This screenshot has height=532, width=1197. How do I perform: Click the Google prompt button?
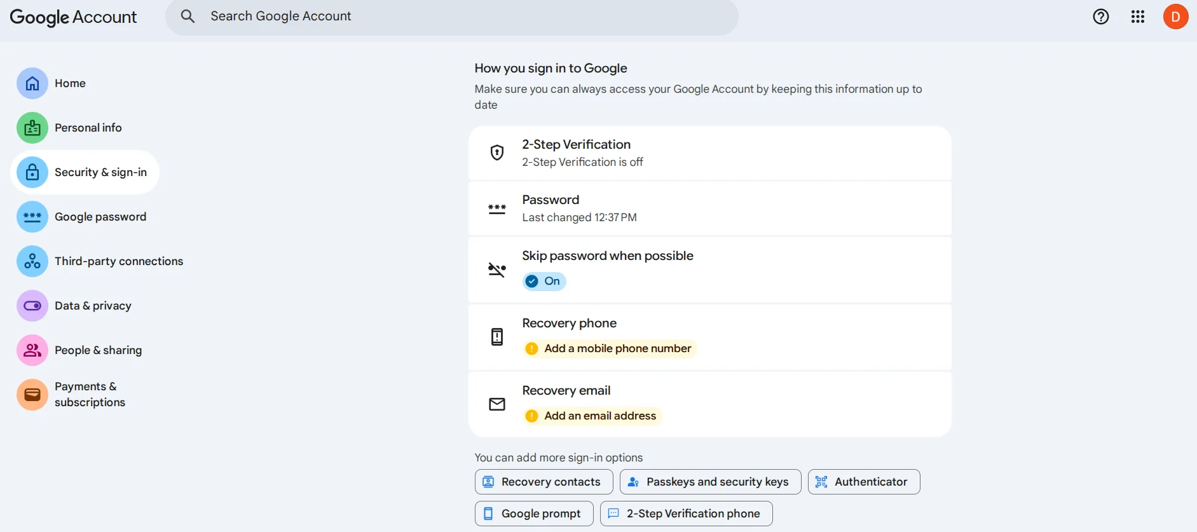[x=534, y=514]
